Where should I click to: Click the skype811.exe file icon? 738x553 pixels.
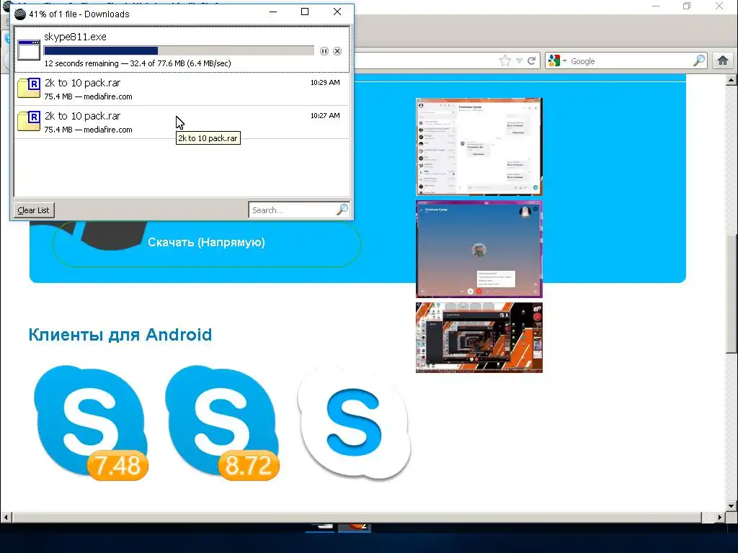pyautogui.click(x=29, y=50)
